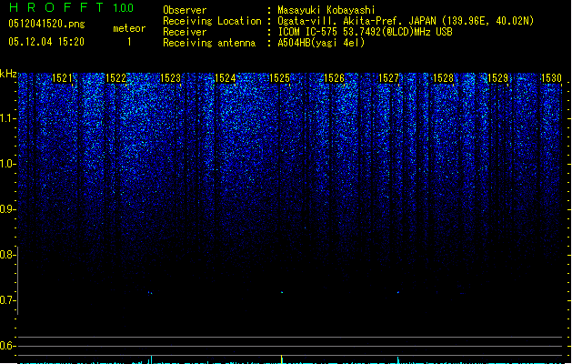This screenshot has height=364, width=572.
Task: Click the 1528 time marker
Action: tap(443, 78)
